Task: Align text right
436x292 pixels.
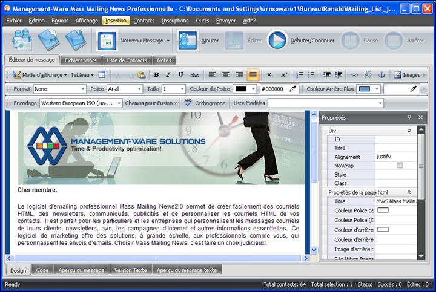Action: tap(239, 75)
